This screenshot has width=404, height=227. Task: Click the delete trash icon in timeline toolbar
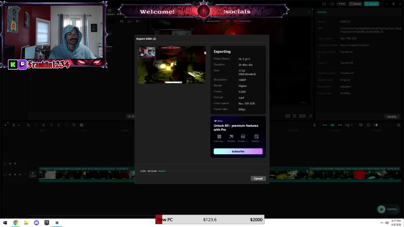(66, 125)
